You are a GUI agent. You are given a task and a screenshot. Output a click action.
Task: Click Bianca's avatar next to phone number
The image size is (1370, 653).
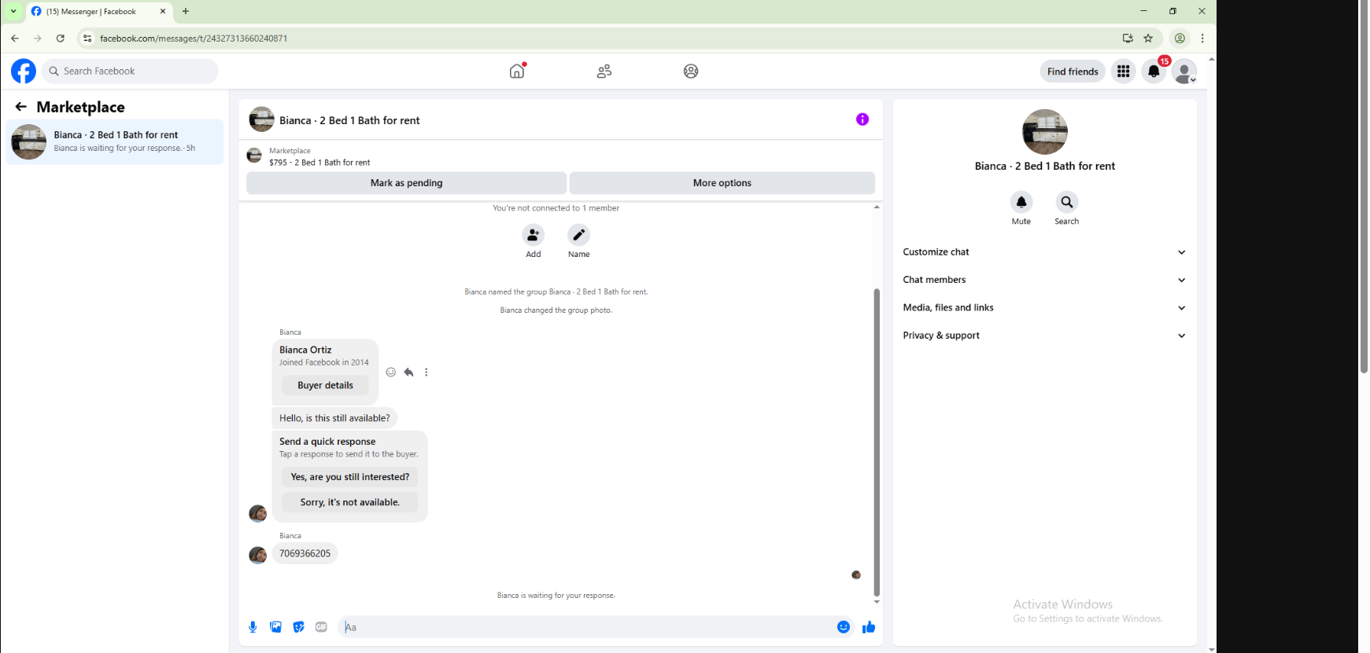[258, 555]
